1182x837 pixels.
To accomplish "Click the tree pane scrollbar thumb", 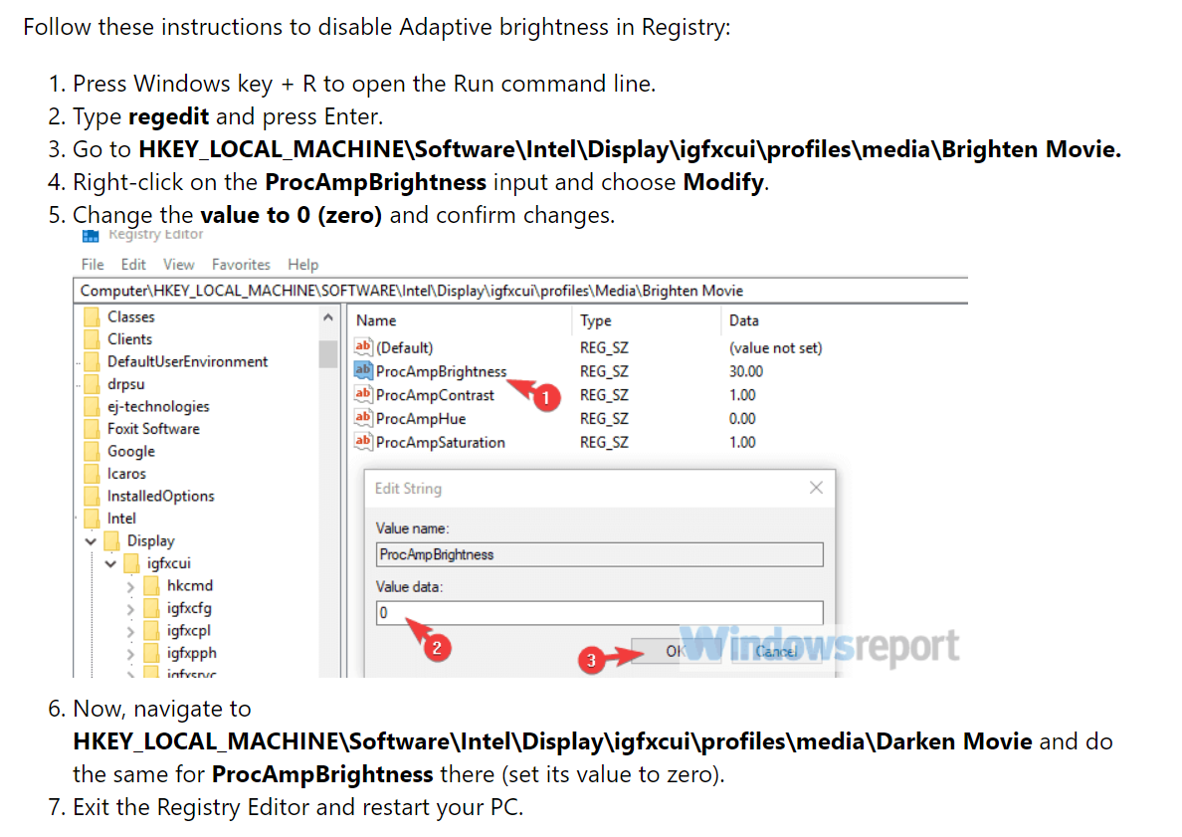I will 328,353.
